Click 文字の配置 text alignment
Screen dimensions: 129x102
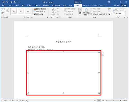(69, 12)
